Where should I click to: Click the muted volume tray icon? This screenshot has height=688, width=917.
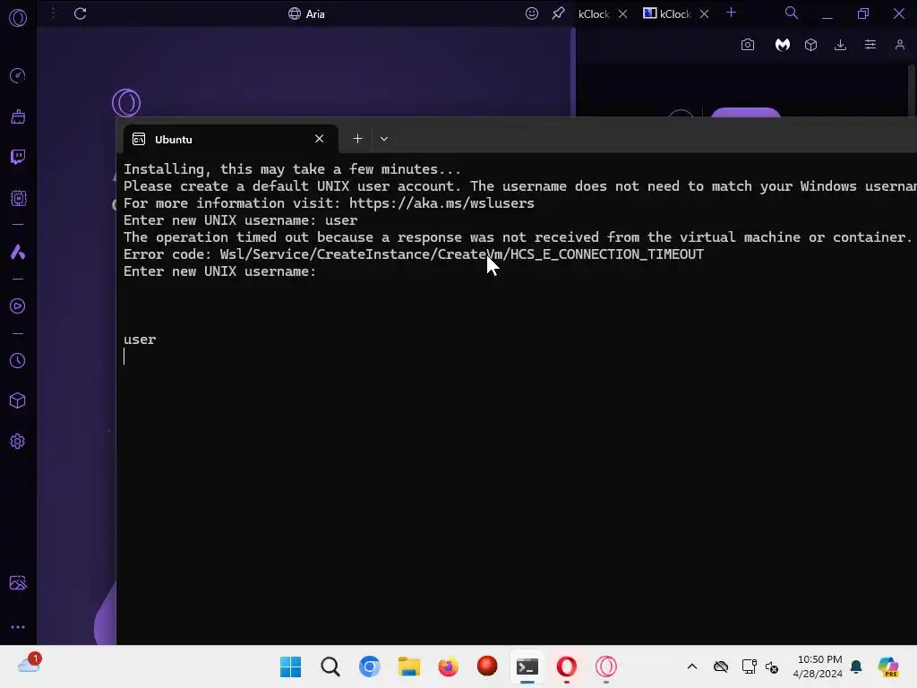[x=772, y=666]
